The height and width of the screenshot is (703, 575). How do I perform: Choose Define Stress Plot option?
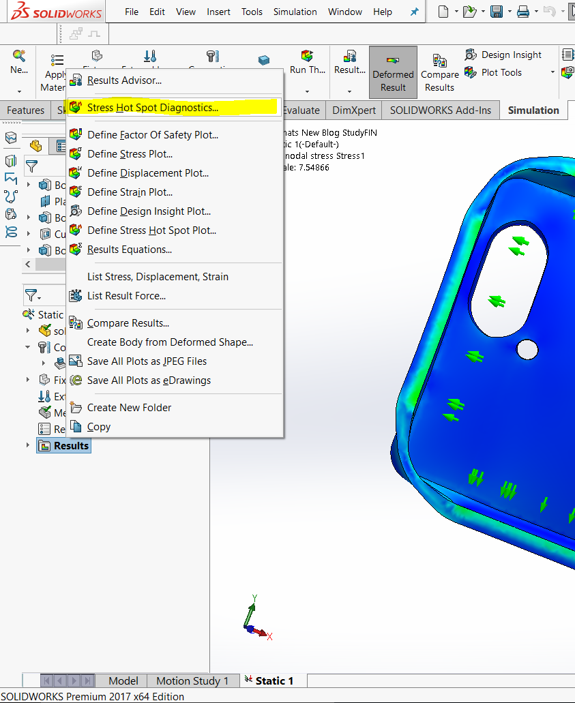click(130, 154)
